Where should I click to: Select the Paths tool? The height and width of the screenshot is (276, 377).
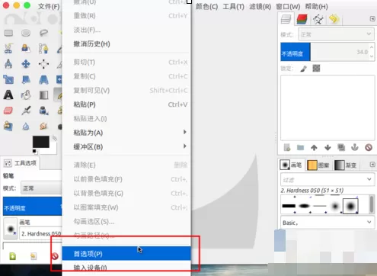pos(43,48)
